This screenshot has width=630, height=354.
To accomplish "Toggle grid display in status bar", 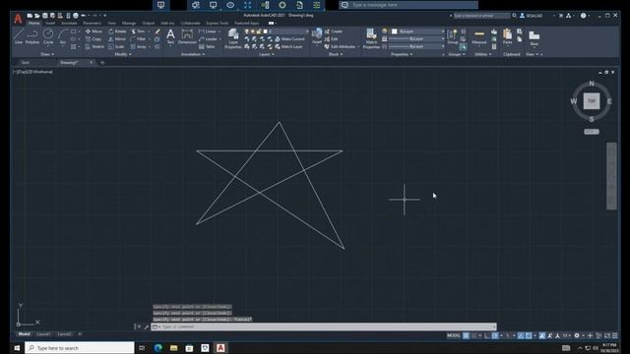I will click(x=466, y=335).
